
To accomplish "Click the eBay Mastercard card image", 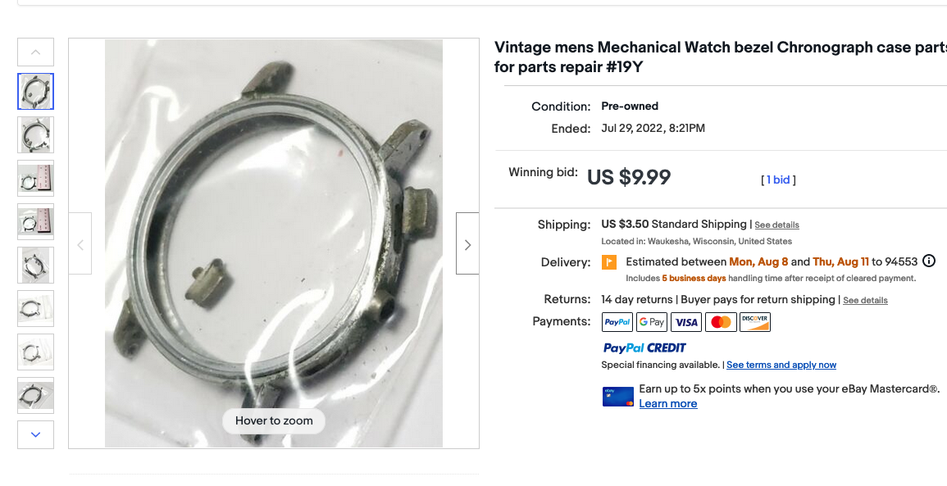I will pyautogui.click(x=618, y=397).
